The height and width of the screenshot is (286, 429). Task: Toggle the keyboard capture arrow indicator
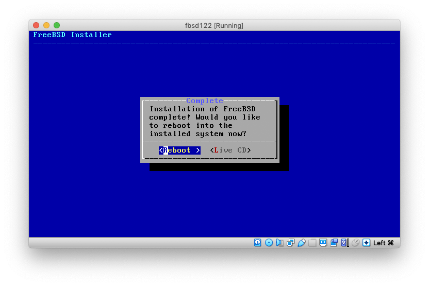[366, 243]
